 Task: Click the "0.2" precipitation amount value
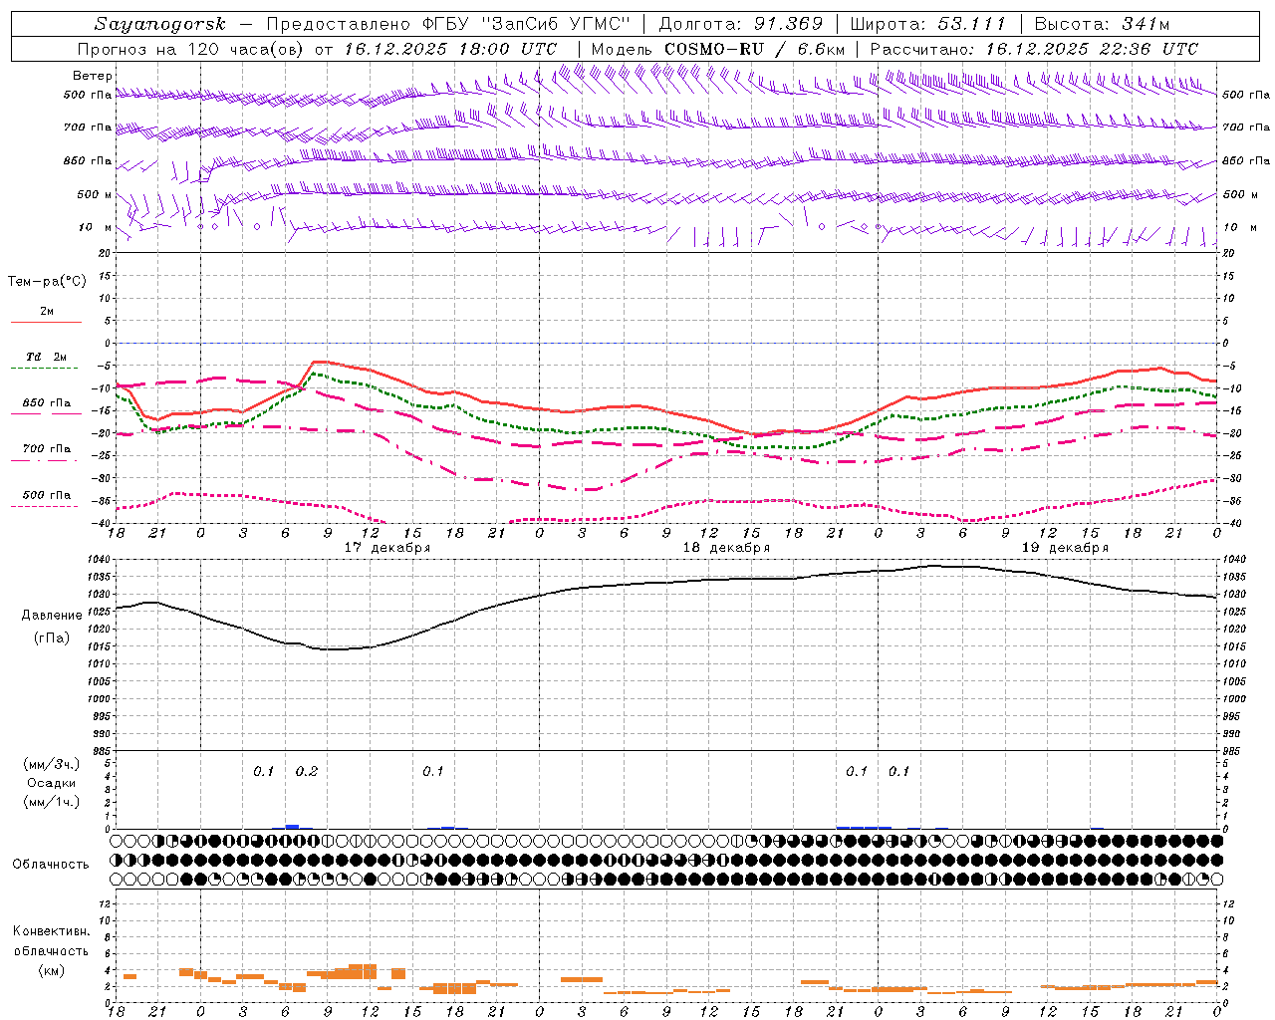pos(307,772)
